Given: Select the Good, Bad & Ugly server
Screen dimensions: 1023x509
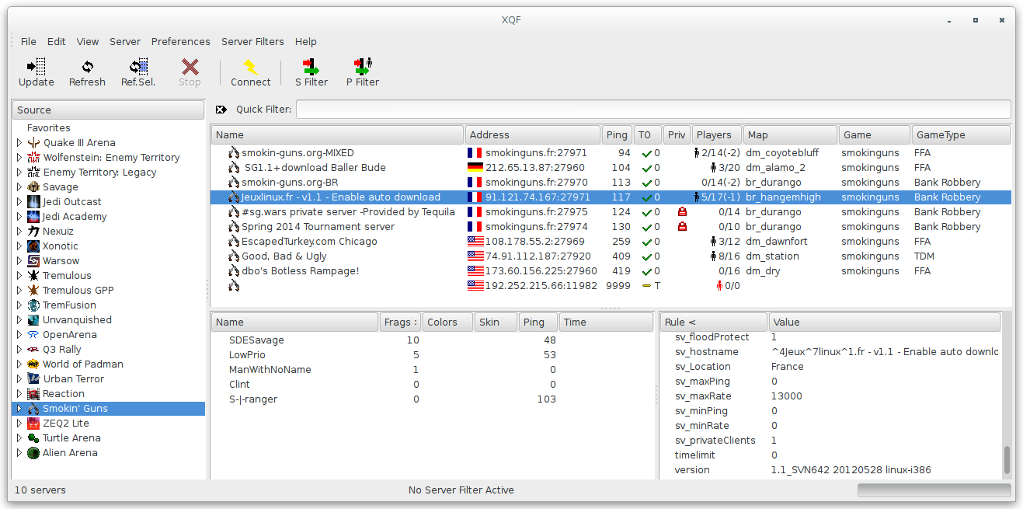Looking at the screenshot, I should coord(611,256).
